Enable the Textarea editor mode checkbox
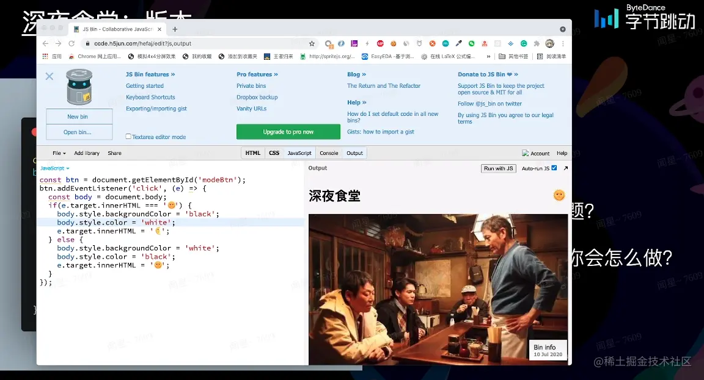704x380 pixels. [128, 136]
